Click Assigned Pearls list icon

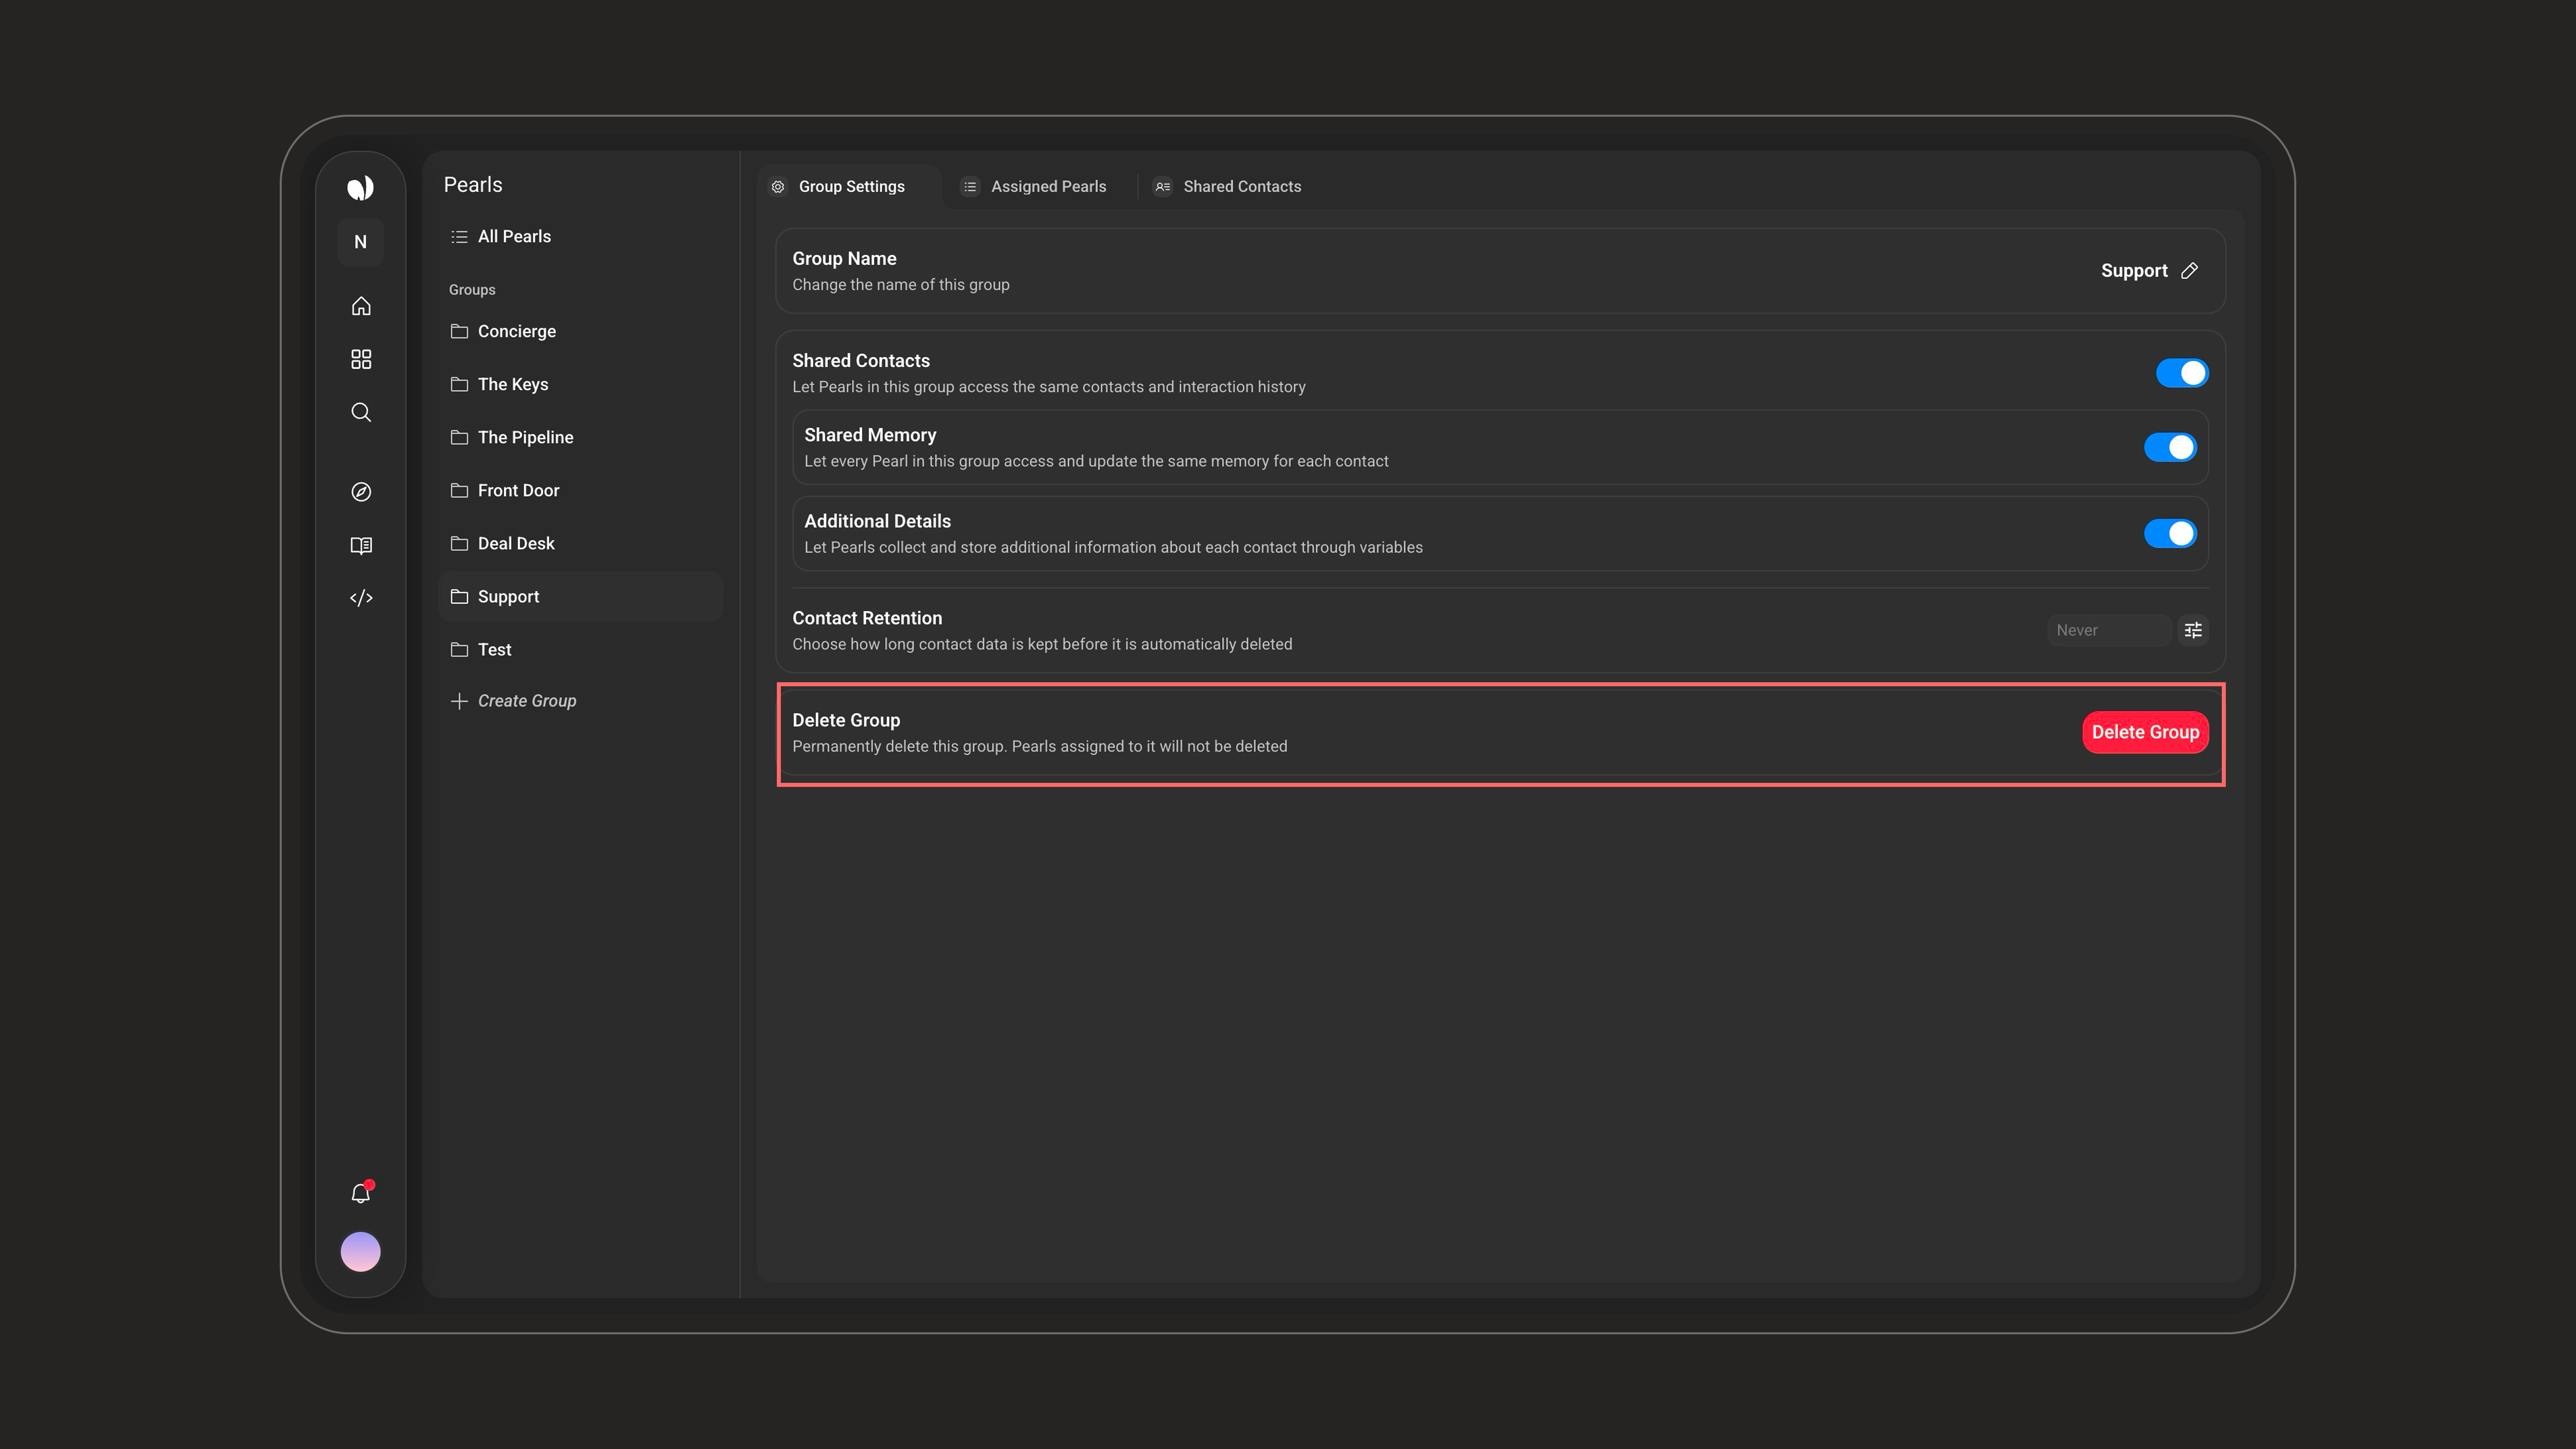(970, 187)
